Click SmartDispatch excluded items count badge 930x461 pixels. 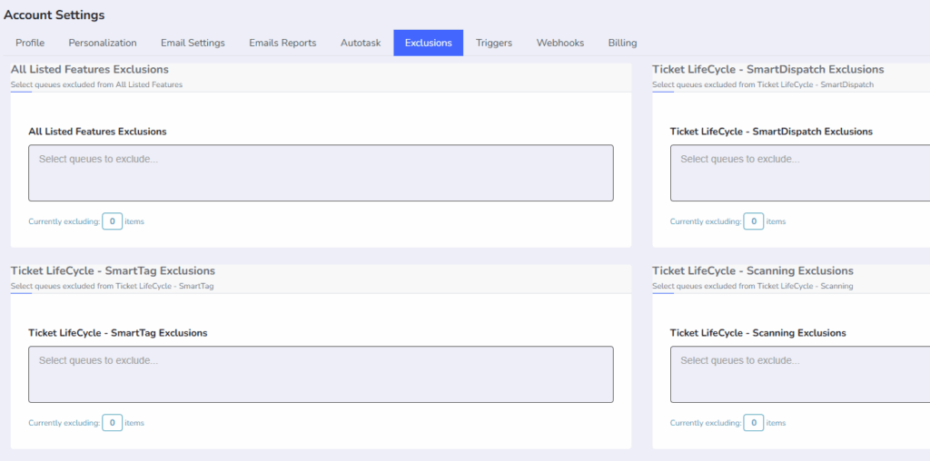click(x=754, y=221)
